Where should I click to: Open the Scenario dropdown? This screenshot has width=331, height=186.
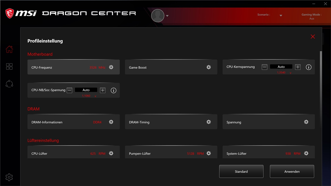[281, 15]
